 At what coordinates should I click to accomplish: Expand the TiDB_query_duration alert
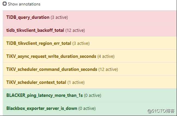28,17
